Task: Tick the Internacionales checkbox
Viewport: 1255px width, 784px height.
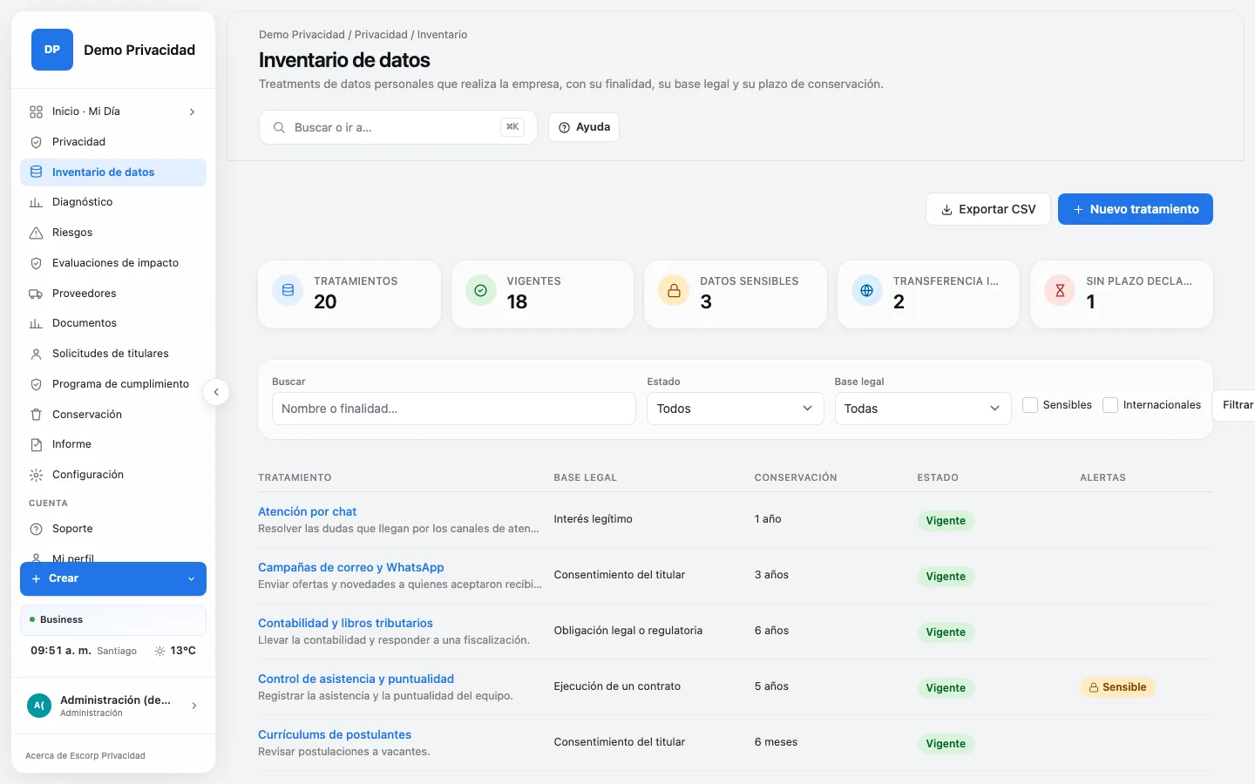Action: (x=1110, y=405)
